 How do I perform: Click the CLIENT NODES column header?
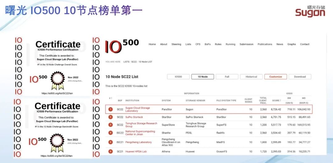248,100
